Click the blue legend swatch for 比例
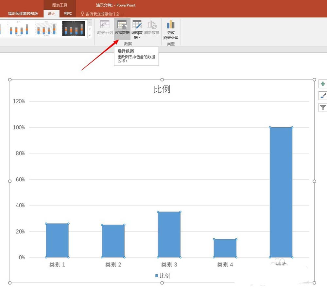Image resolution: width=327 pixels, height=293 pixels. pyautogui.click(x=157, y=276)
